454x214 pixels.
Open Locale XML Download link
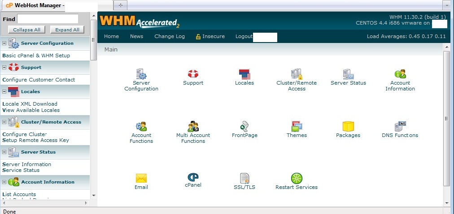click(x=30, y=104)
